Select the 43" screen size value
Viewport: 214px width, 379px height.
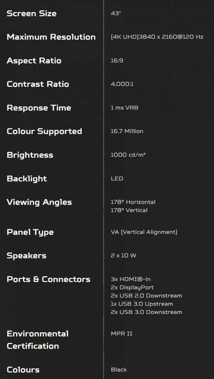[x=116, y=13]
